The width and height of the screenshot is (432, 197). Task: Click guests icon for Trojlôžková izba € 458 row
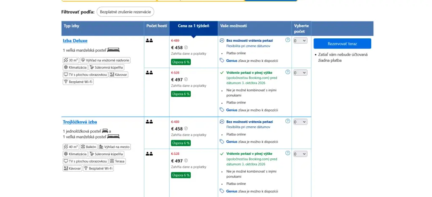pos(149,122)
